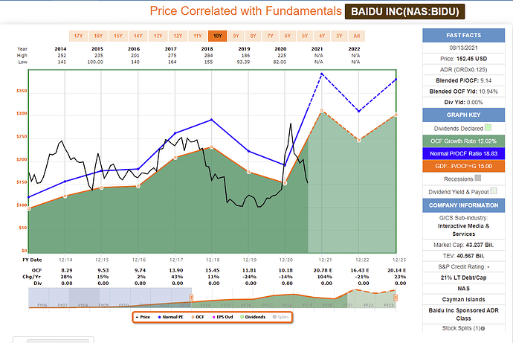This screenshot has width=513, height=343.
Task: Click the 21% LT Debt/Cap entry
Action: 464,278
